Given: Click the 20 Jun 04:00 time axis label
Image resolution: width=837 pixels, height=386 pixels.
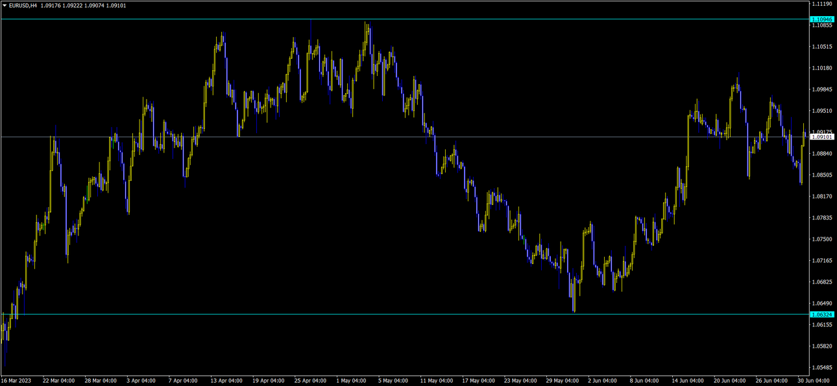Looking at the screenshot, I should click(729, 381).
